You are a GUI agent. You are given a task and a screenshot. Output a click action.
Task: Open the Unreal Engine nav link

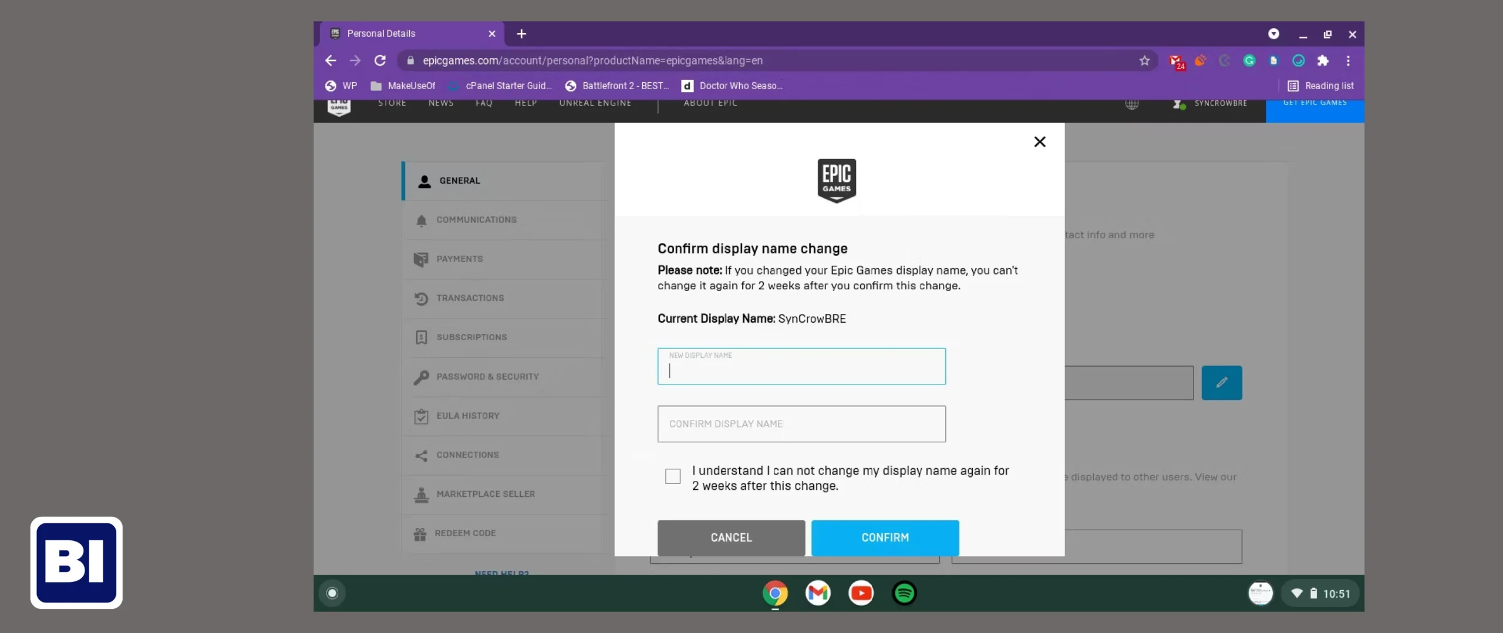click(x=595, y=103)
